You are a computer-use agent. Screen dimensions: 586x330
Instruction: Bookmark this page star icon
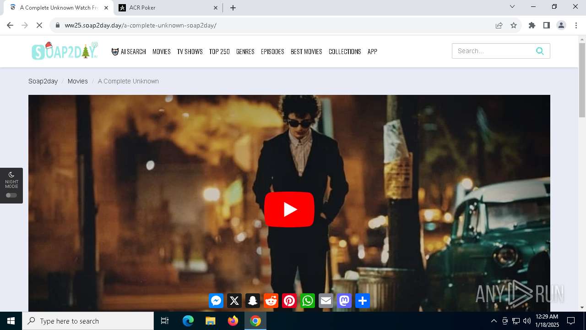(514, 25)
